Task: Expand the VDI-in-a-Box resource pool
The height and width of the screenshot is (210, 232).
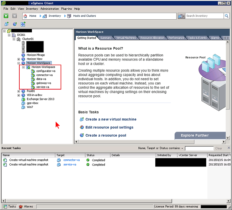Action: pyautogui.click(x=19, y=95)
